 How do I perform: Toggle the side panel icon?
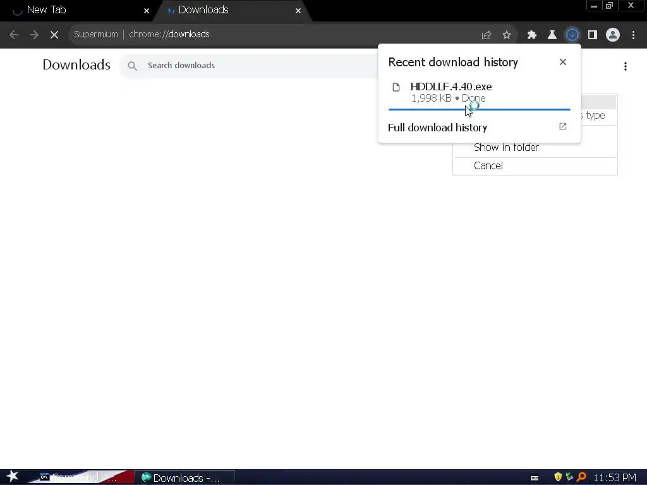(593, 35)
